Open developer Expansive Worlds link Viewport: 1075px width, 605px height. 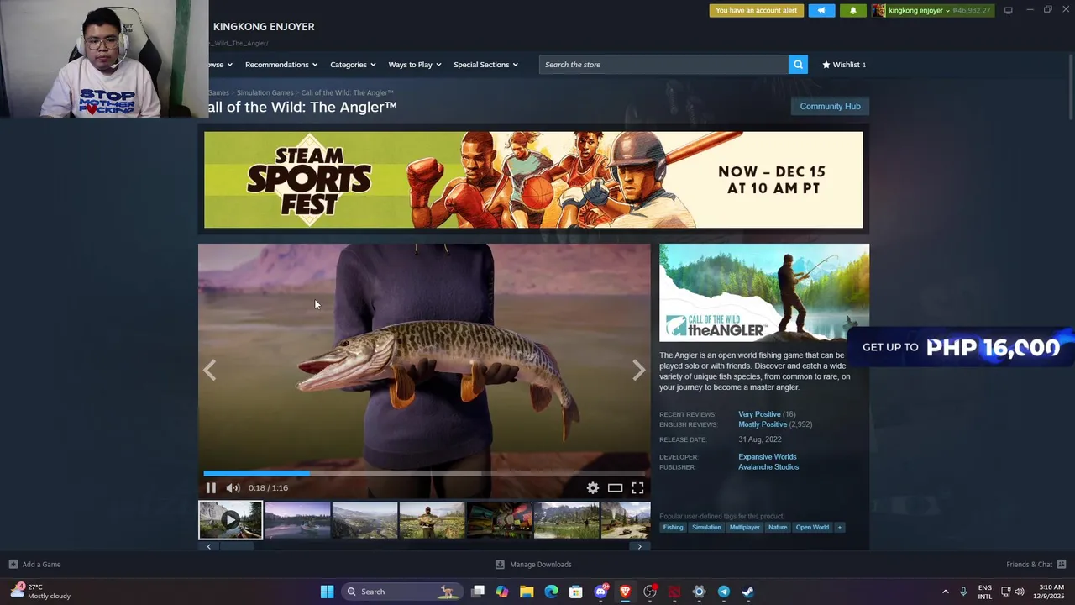[x=768, y=457]
